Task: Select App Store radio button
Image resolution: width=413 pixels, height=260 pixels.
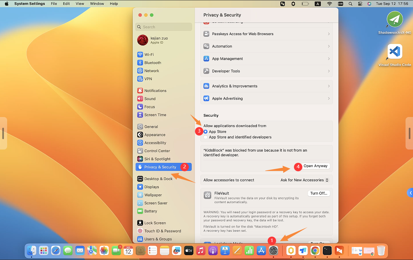Action: [206, 132]
